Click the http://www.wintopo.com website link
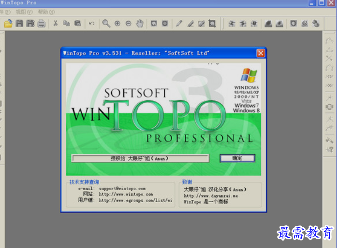337x248 pixels. (x=126, y=194)
